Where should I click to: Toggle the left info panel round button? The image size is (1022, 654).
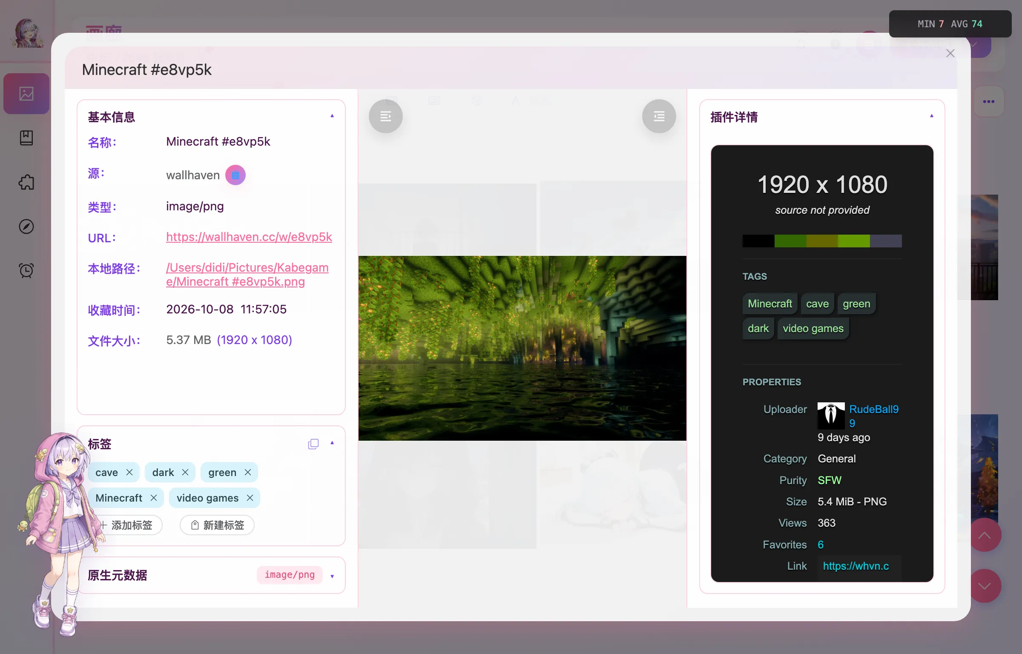click(386, 116)
